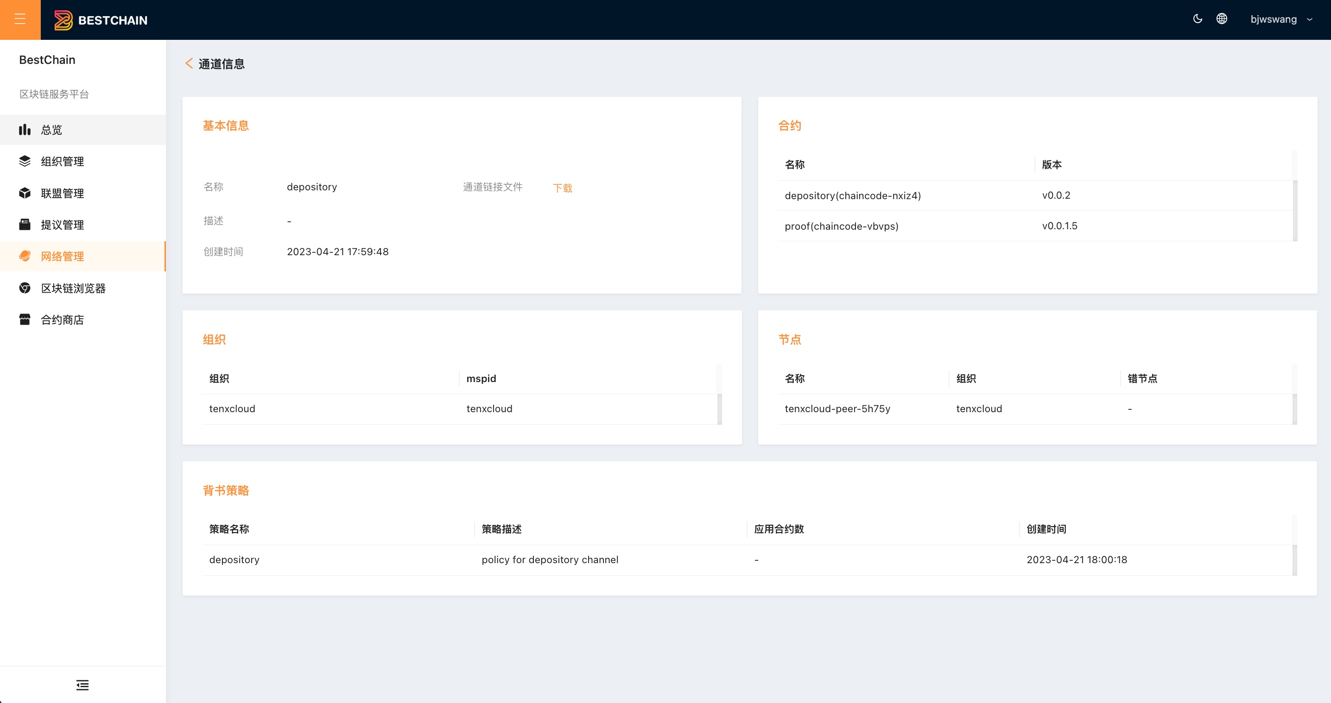
Task: Click the 合约 table vertical scrollbar
Action: tap(1295, 211)
